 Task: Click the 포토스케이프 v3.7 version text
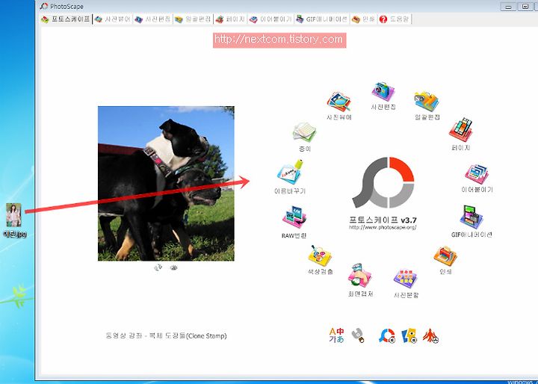click(383, 220)
